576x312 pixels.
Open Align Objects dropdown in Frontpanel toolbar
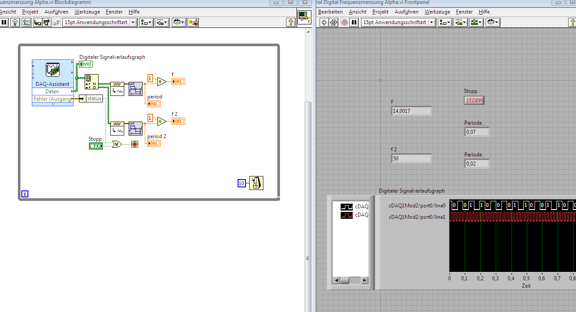(445, 22)
